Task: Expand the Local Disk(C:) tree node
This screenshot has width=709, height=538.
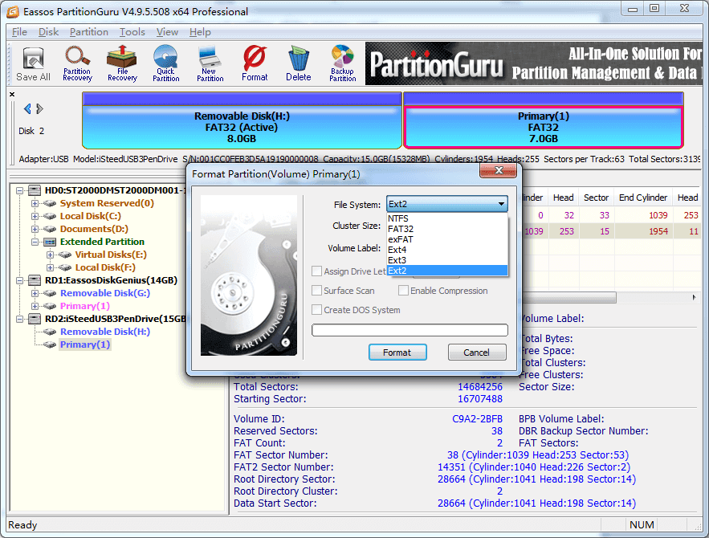Action: [35, 216]
